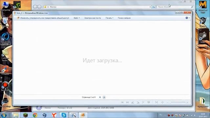This screenshot has height=118, width=210.
Task: Start slide show from bottom toolbar
Action: tap(149, 102)
